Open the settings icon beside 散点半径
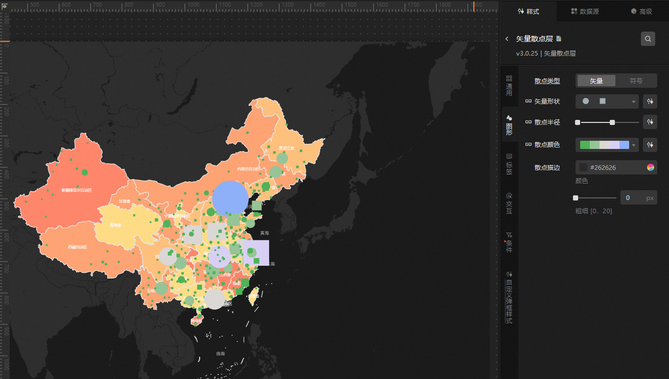This screenshot has width=669, height=379. tap(650, 122)
